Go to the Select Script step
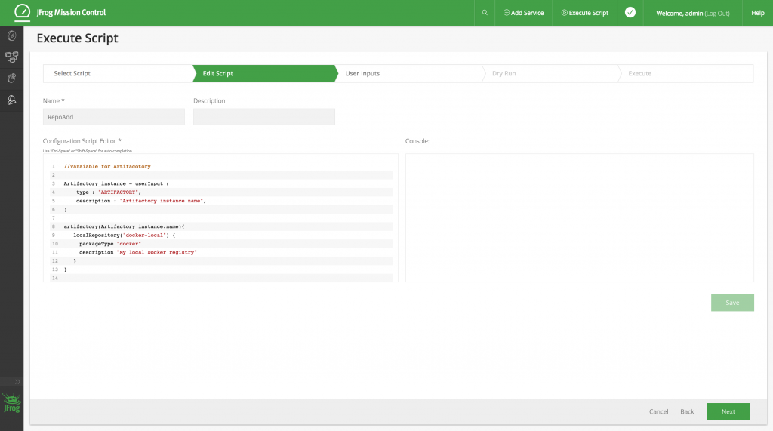The image size is (773, 431). tap(117, 73)
